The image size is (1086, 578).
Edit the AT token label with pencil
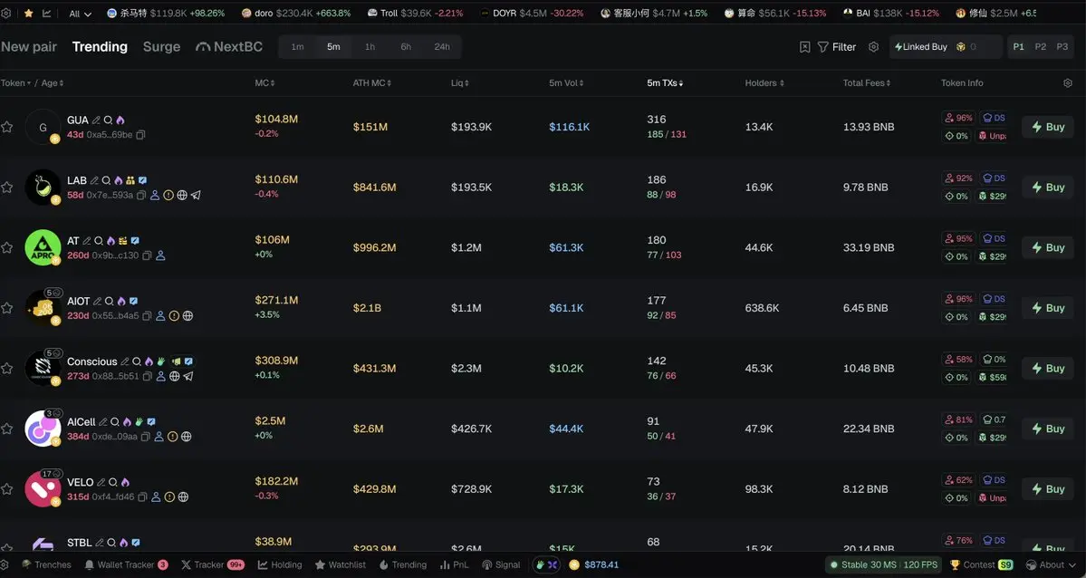tap(87, 240)
